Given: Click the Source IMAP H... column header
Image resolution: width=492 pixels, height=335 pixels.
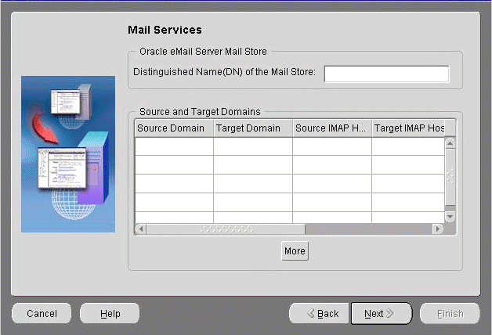Looking at the screenshot, I should [x=332, y=128].
